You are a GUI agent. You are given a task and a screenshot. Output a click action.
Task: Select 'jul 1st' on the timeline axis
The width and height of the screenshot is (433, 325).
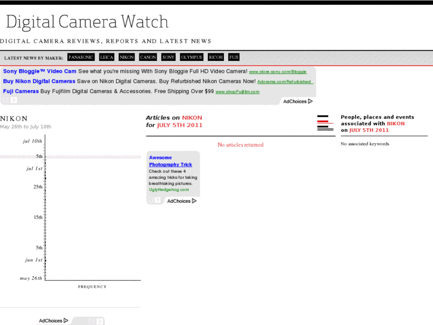pos(35,168)
